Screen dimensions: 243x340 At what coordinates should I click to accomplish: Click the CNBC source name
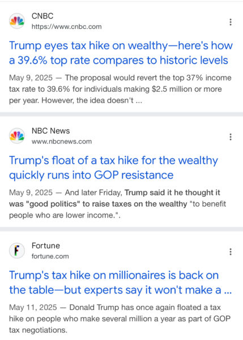[x=42, y=16]
